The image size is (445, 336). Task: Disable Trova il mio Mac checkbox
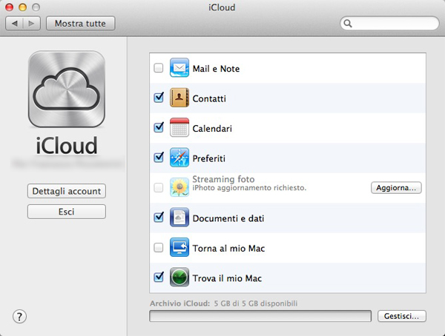[159, 277]
